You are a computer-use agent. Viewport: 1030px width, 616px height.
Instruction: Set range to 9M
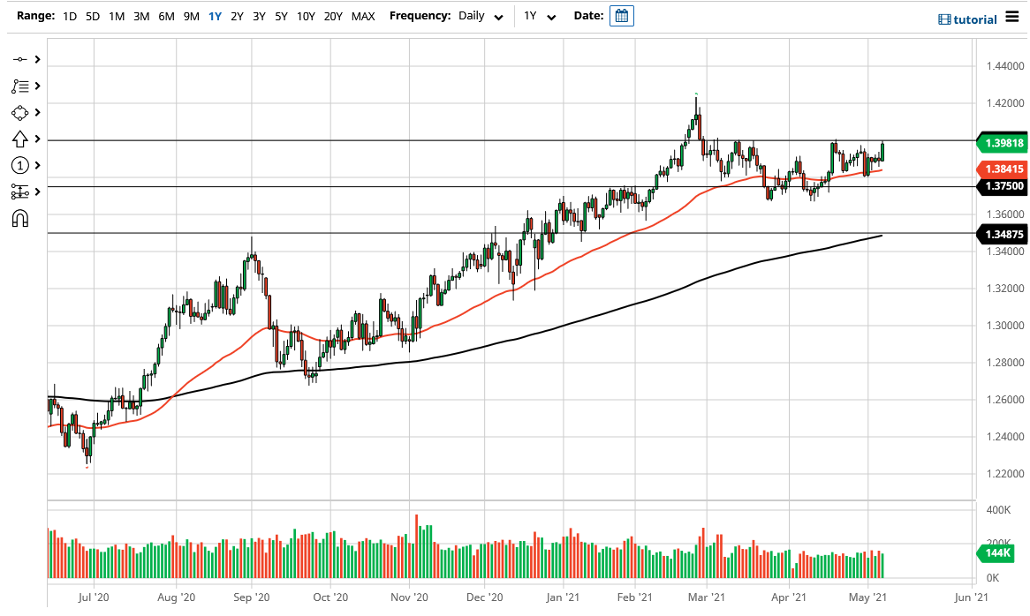[x=191, y=17]
